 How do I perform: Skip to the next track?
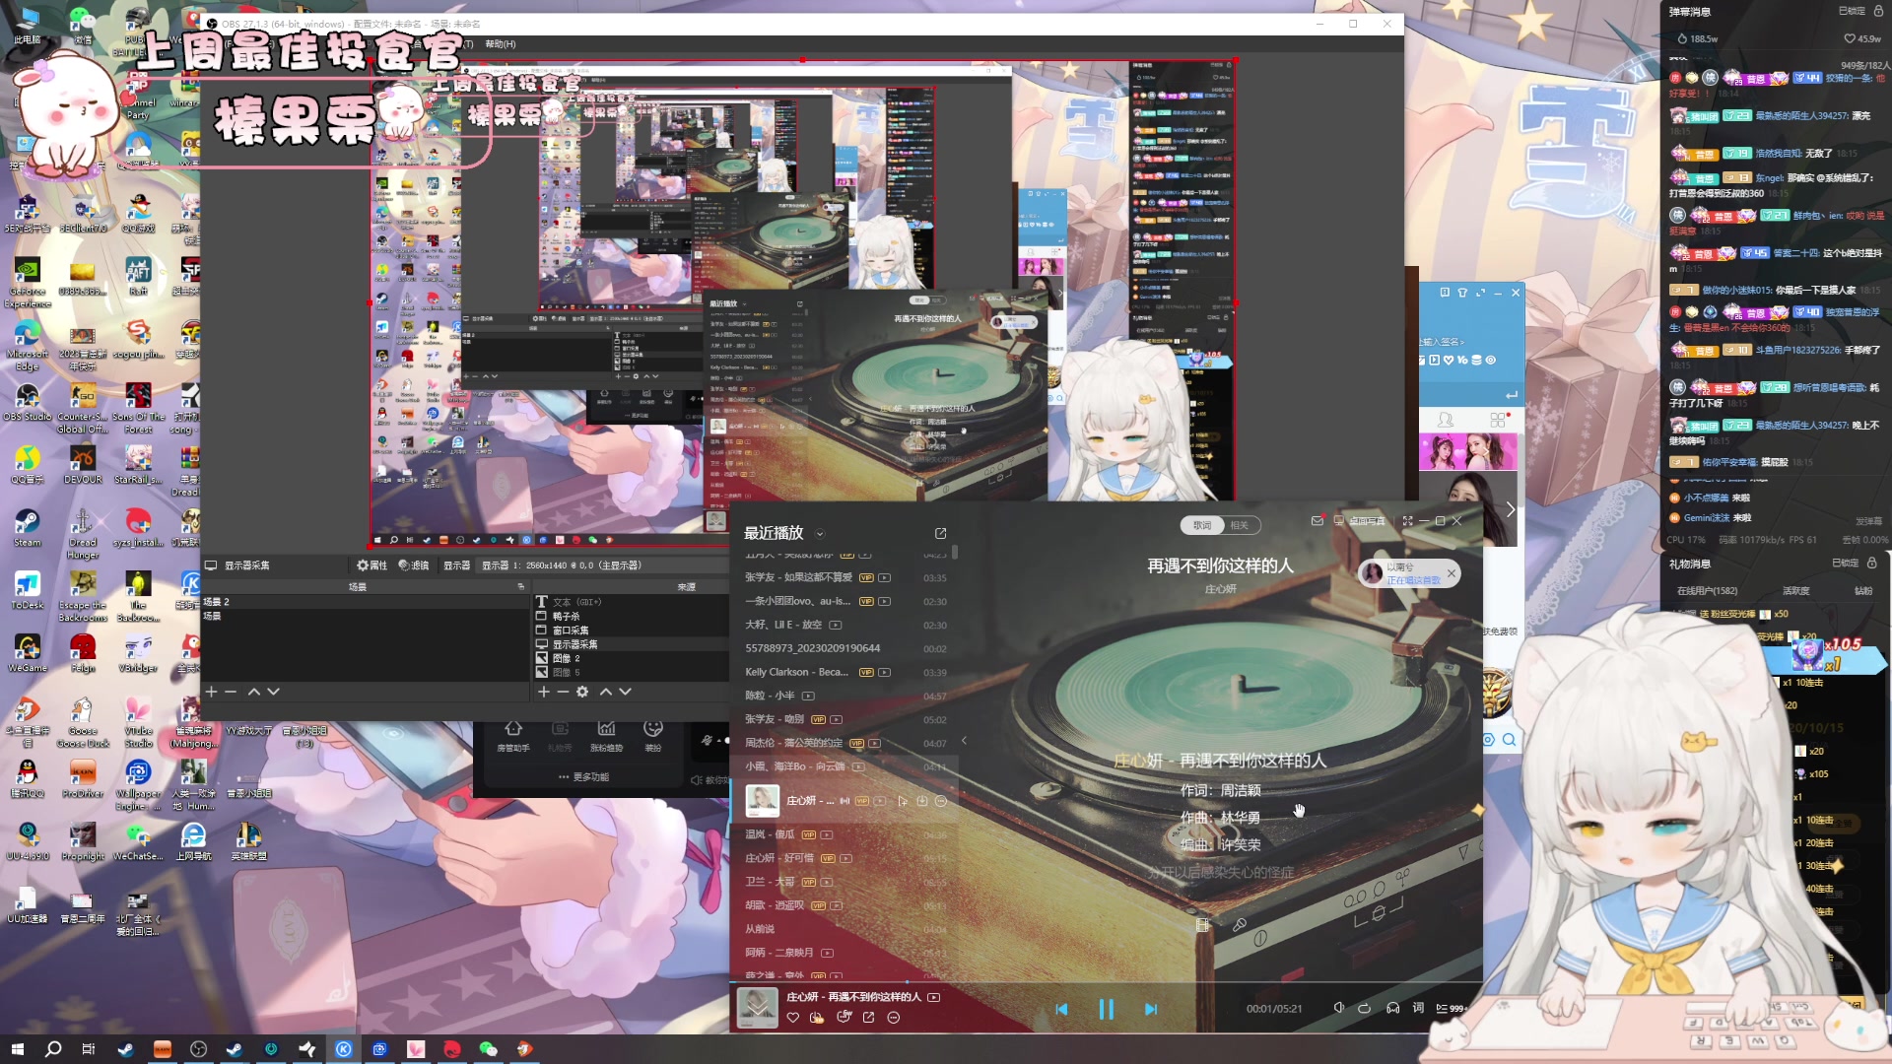(x=1150, y=1009)
